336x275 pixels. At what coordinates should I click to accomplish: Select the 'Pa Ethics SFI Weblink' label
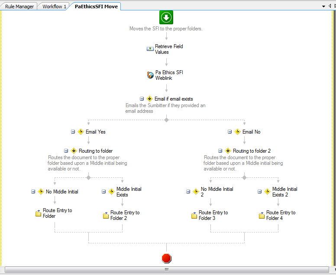click(x=169, y=75)
